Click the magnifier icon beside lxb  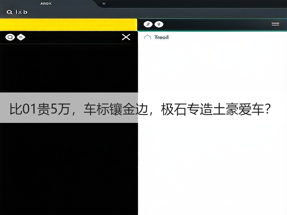[x=9, y=12]
